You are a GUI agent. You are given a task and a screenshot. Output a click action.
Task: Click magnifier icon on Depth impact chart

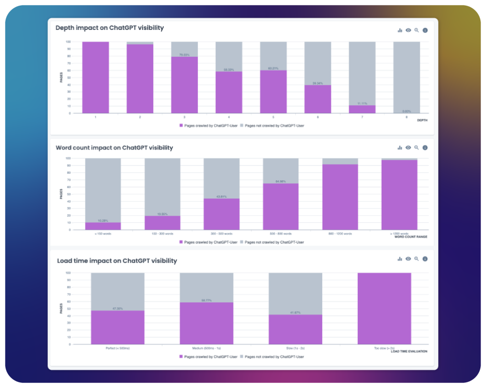click(x=416, y=30)
